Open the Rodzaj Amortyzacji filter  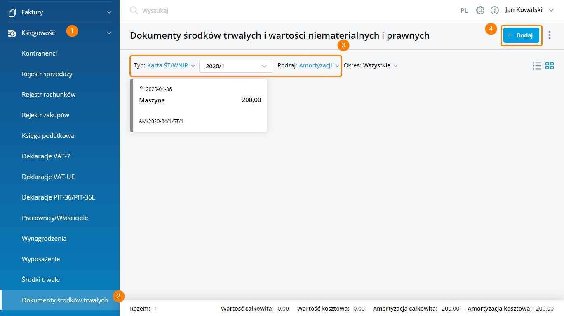(308, 66)
